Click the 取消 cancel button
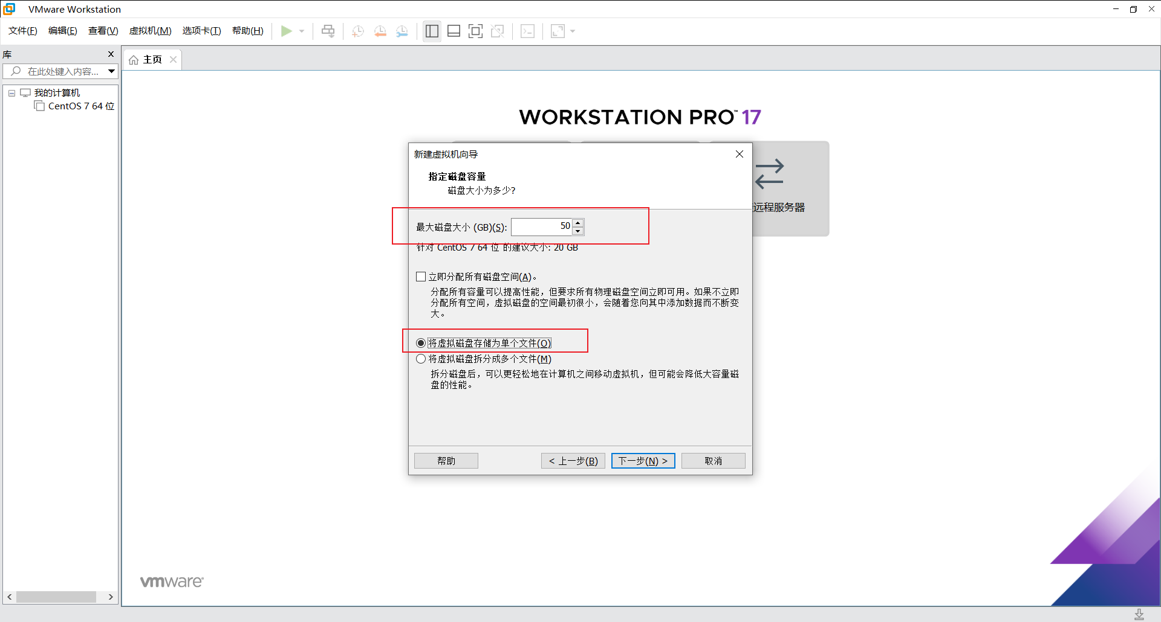Screen dimensions: 1161x622 [x=714, y=461]
